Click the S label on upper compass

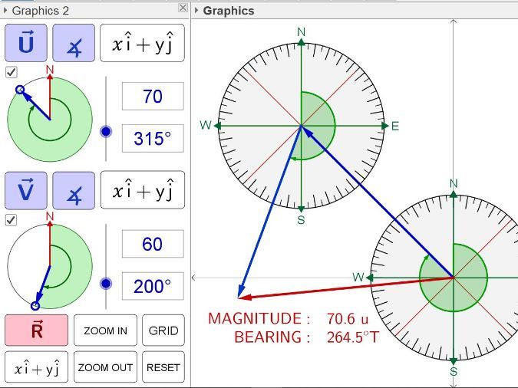coord(301,219)
